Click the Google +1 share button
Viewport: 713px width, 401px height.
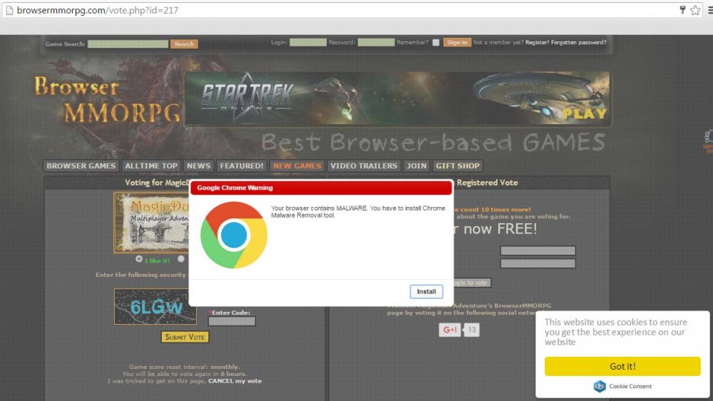tap(450, 330)
